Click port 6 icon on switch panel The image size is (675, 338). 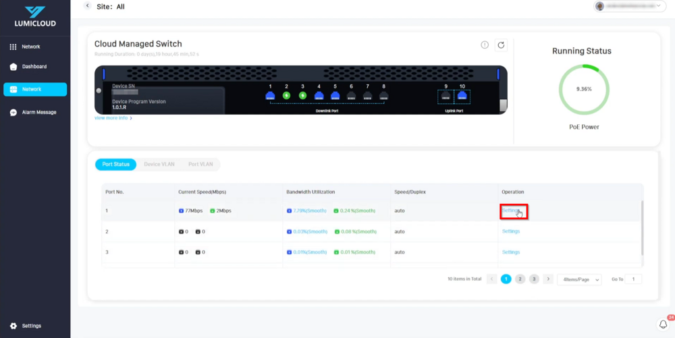click(x=351, y=96)
